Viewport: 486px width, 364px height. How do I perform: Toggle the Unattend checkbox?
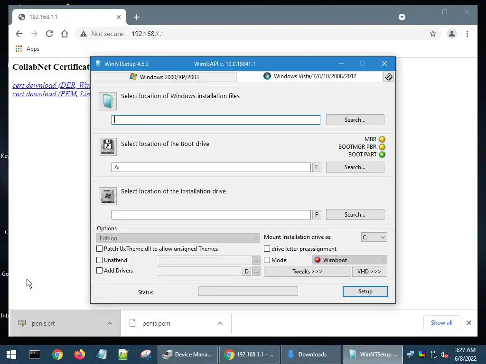click(x=99, y=260)
